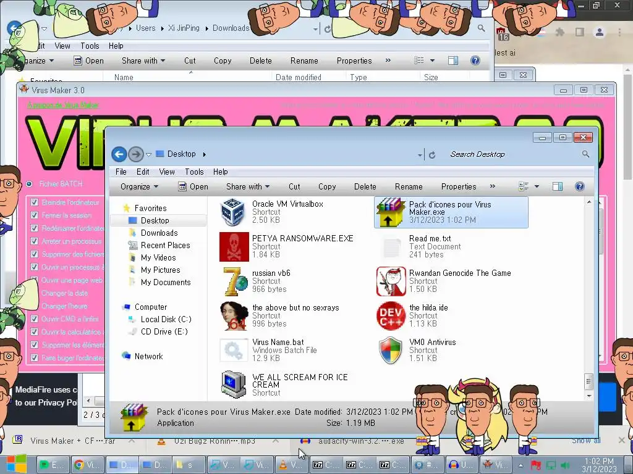Screen dimensions: 633x474
Task: Open 'A propos de Virus Maker' link
Action: tap(62, 105)
